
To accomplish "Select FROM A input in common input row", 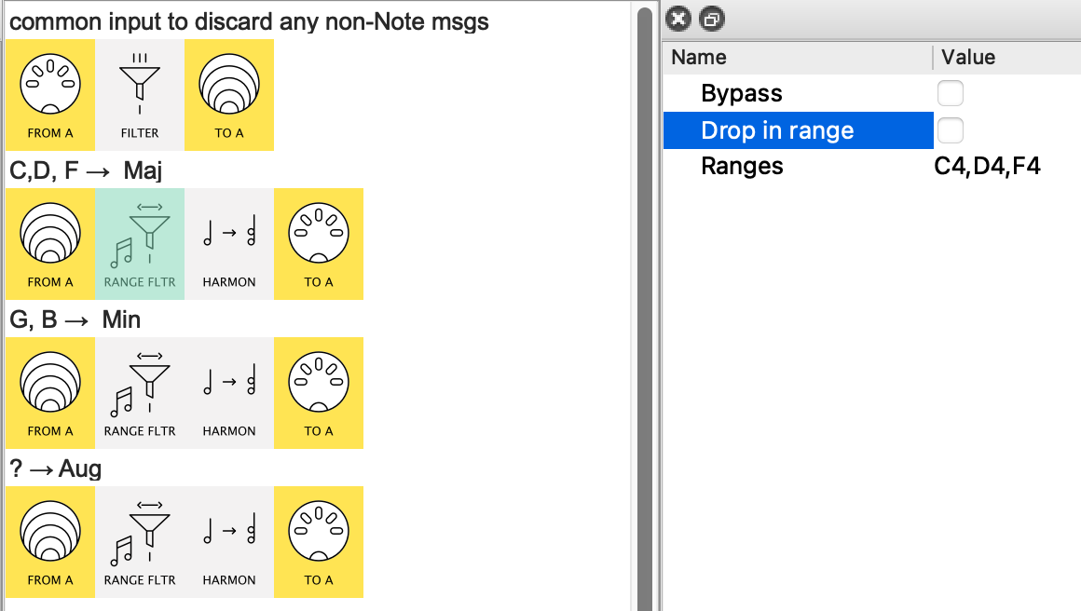I will click(x=50, y=95).
